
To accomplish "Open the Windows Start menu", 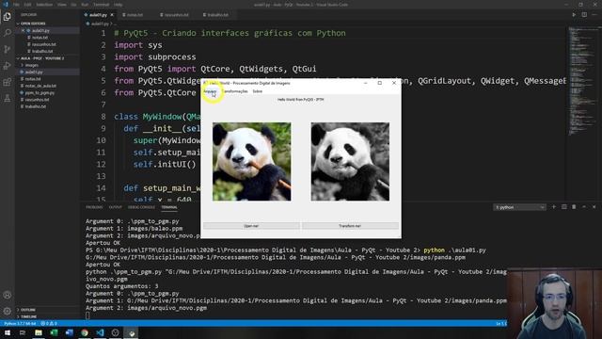I will pyautogui.click(x=8, y=332).
